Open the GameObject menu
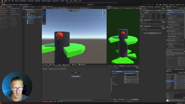The image size is (185, 104). tap(23, 1)
